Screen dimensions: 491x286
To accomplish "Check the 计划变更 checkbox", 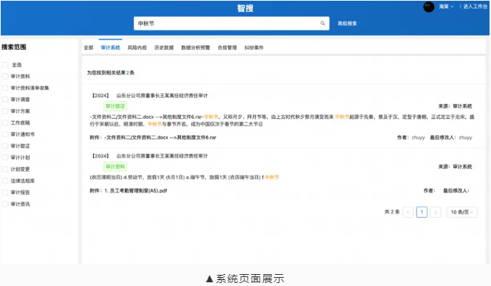I will (5, 169).
